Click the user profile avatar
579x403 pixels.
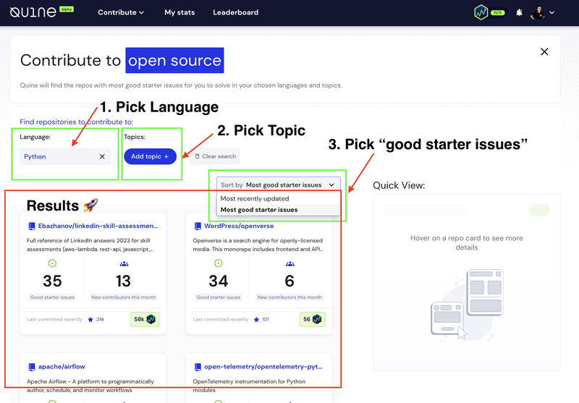[x=537, y=12]
